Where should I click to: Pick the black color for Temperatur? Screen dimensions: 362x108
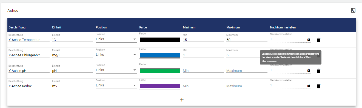tap(160, 40)
